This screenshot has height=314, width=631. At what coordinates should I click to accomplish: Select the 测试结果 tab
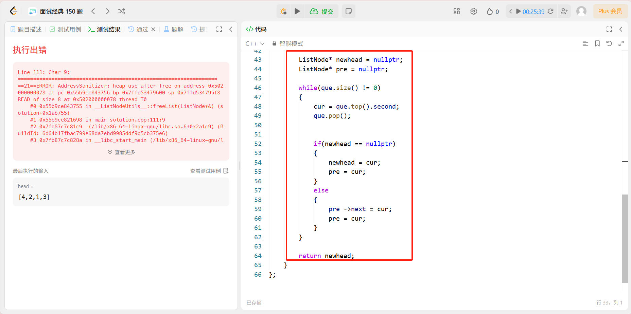104,29
